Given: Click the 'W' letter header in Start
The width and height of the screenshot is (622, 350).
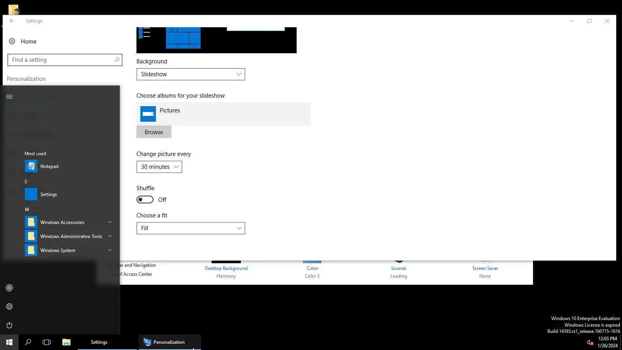Looking at the screenshot, I should point(27,210).
